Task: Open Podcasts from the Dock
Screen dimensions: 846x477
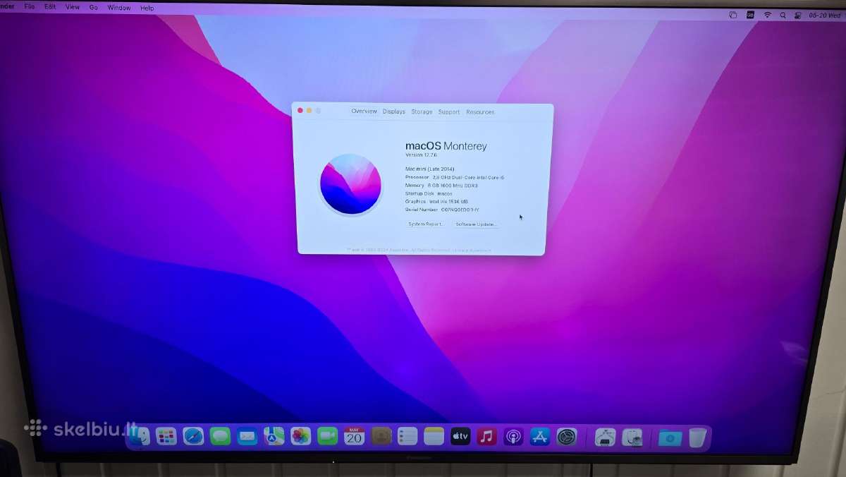Action: [513, 436]
